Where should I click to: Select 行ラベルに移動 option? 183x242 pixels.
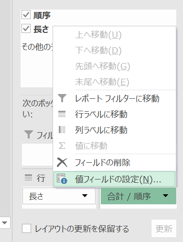pos(115,114)
